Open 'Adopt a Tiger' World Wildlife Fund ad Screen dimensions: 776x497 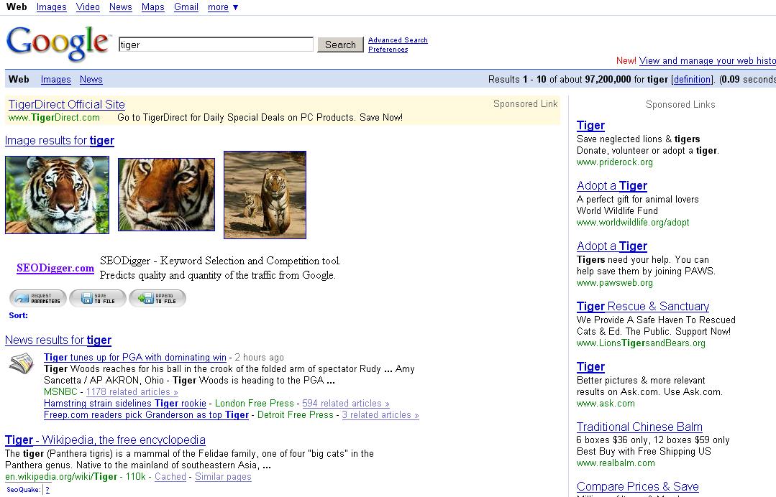pos(612,186)
